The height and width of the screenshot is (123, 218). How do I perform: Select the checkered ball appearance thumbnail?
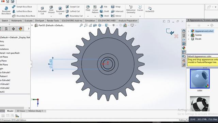click(x=200, y=104)
